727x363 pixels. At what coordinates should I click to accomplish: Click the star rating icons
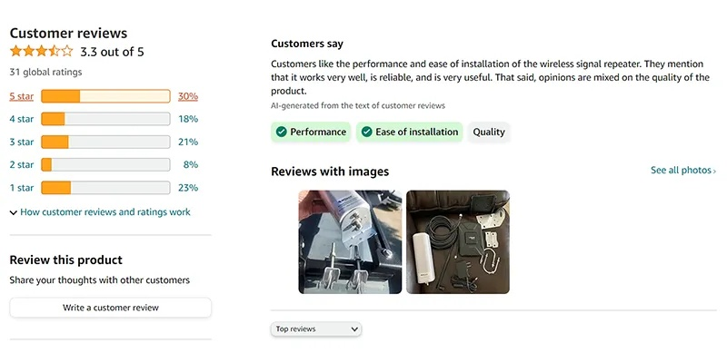pyautogui.click(x=41, y=52)
